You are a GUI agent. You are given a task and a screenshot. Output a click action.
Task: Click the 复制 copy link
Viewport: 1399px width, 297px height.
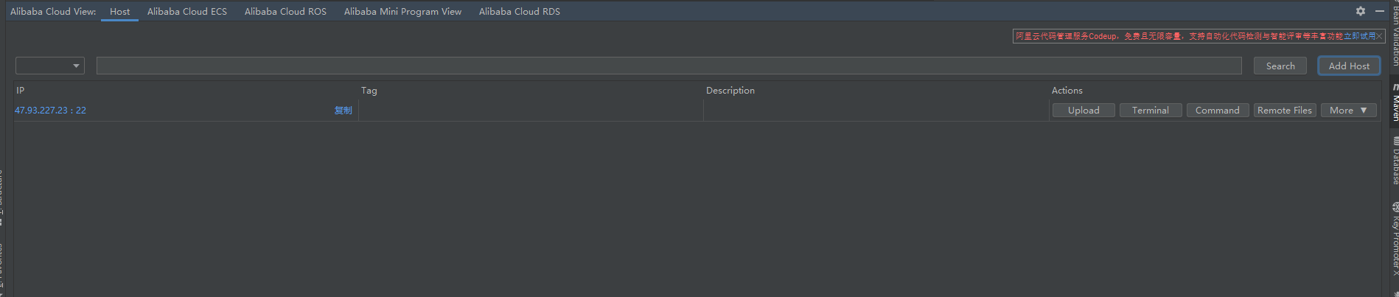pos(343,111)
